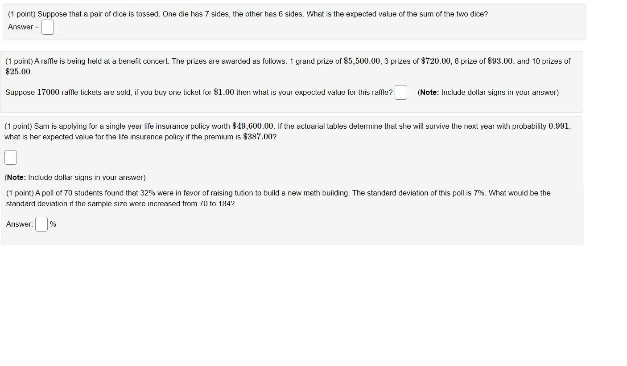The width and height of the screenshot is (627, 366).
Task: Click the 0.991 survival probability
Action: [x=559, y=126]
